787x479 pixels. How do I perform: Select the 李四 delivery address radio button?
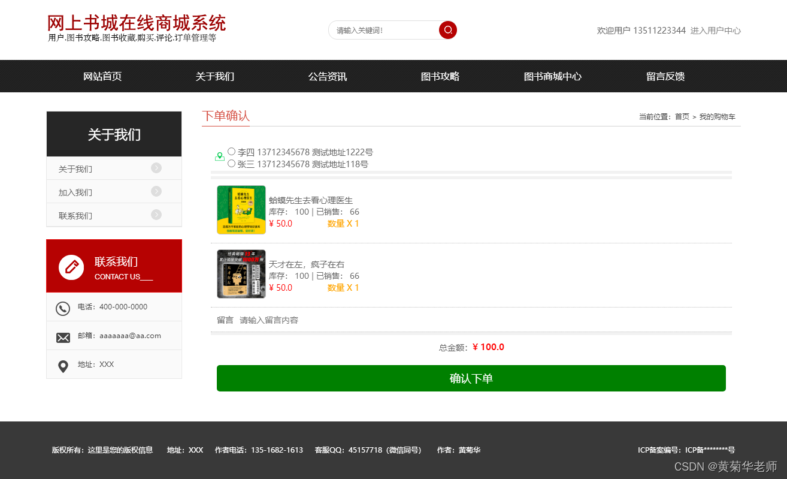(231, 151)
